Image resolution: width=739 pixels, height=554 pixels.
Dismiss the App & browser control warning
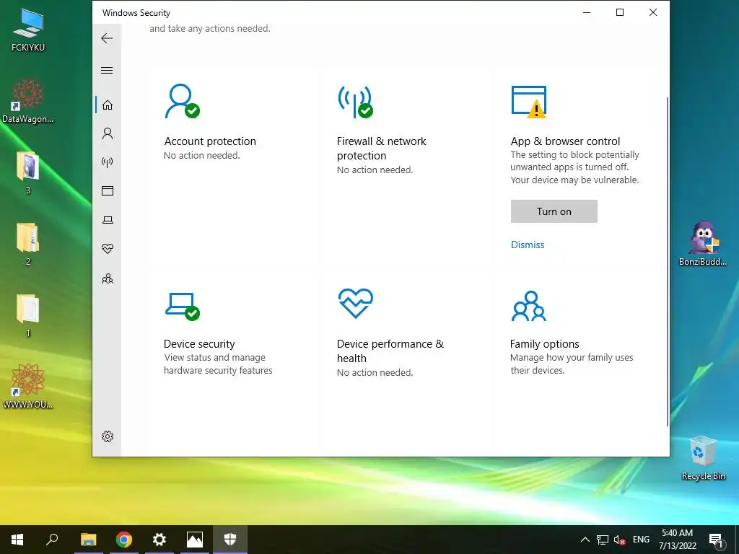[528, 245]
